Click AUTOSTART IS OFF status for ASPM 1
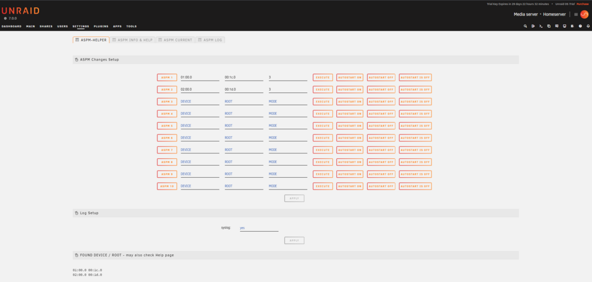The width and height of the screenshot is (592, 282). (416, 78)
